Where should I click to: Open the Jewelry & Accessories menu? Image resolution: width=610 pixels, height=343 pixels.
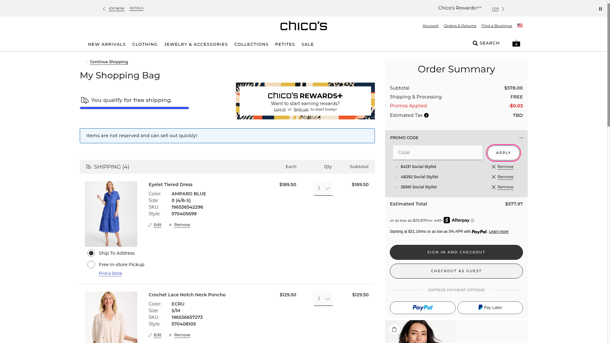click(x=196, y=44)
